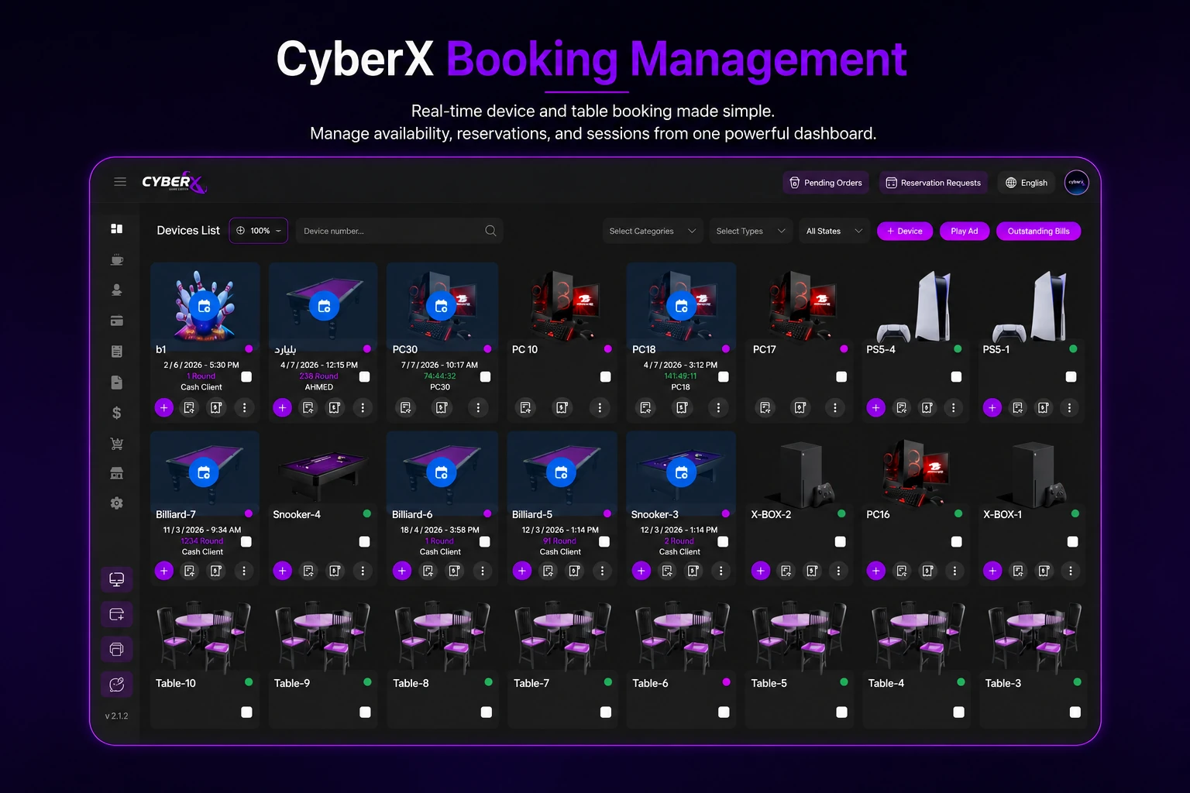The image size is (1190, 793).
Task: Open the store shop icon in sidebar
Action: point(117,473)
